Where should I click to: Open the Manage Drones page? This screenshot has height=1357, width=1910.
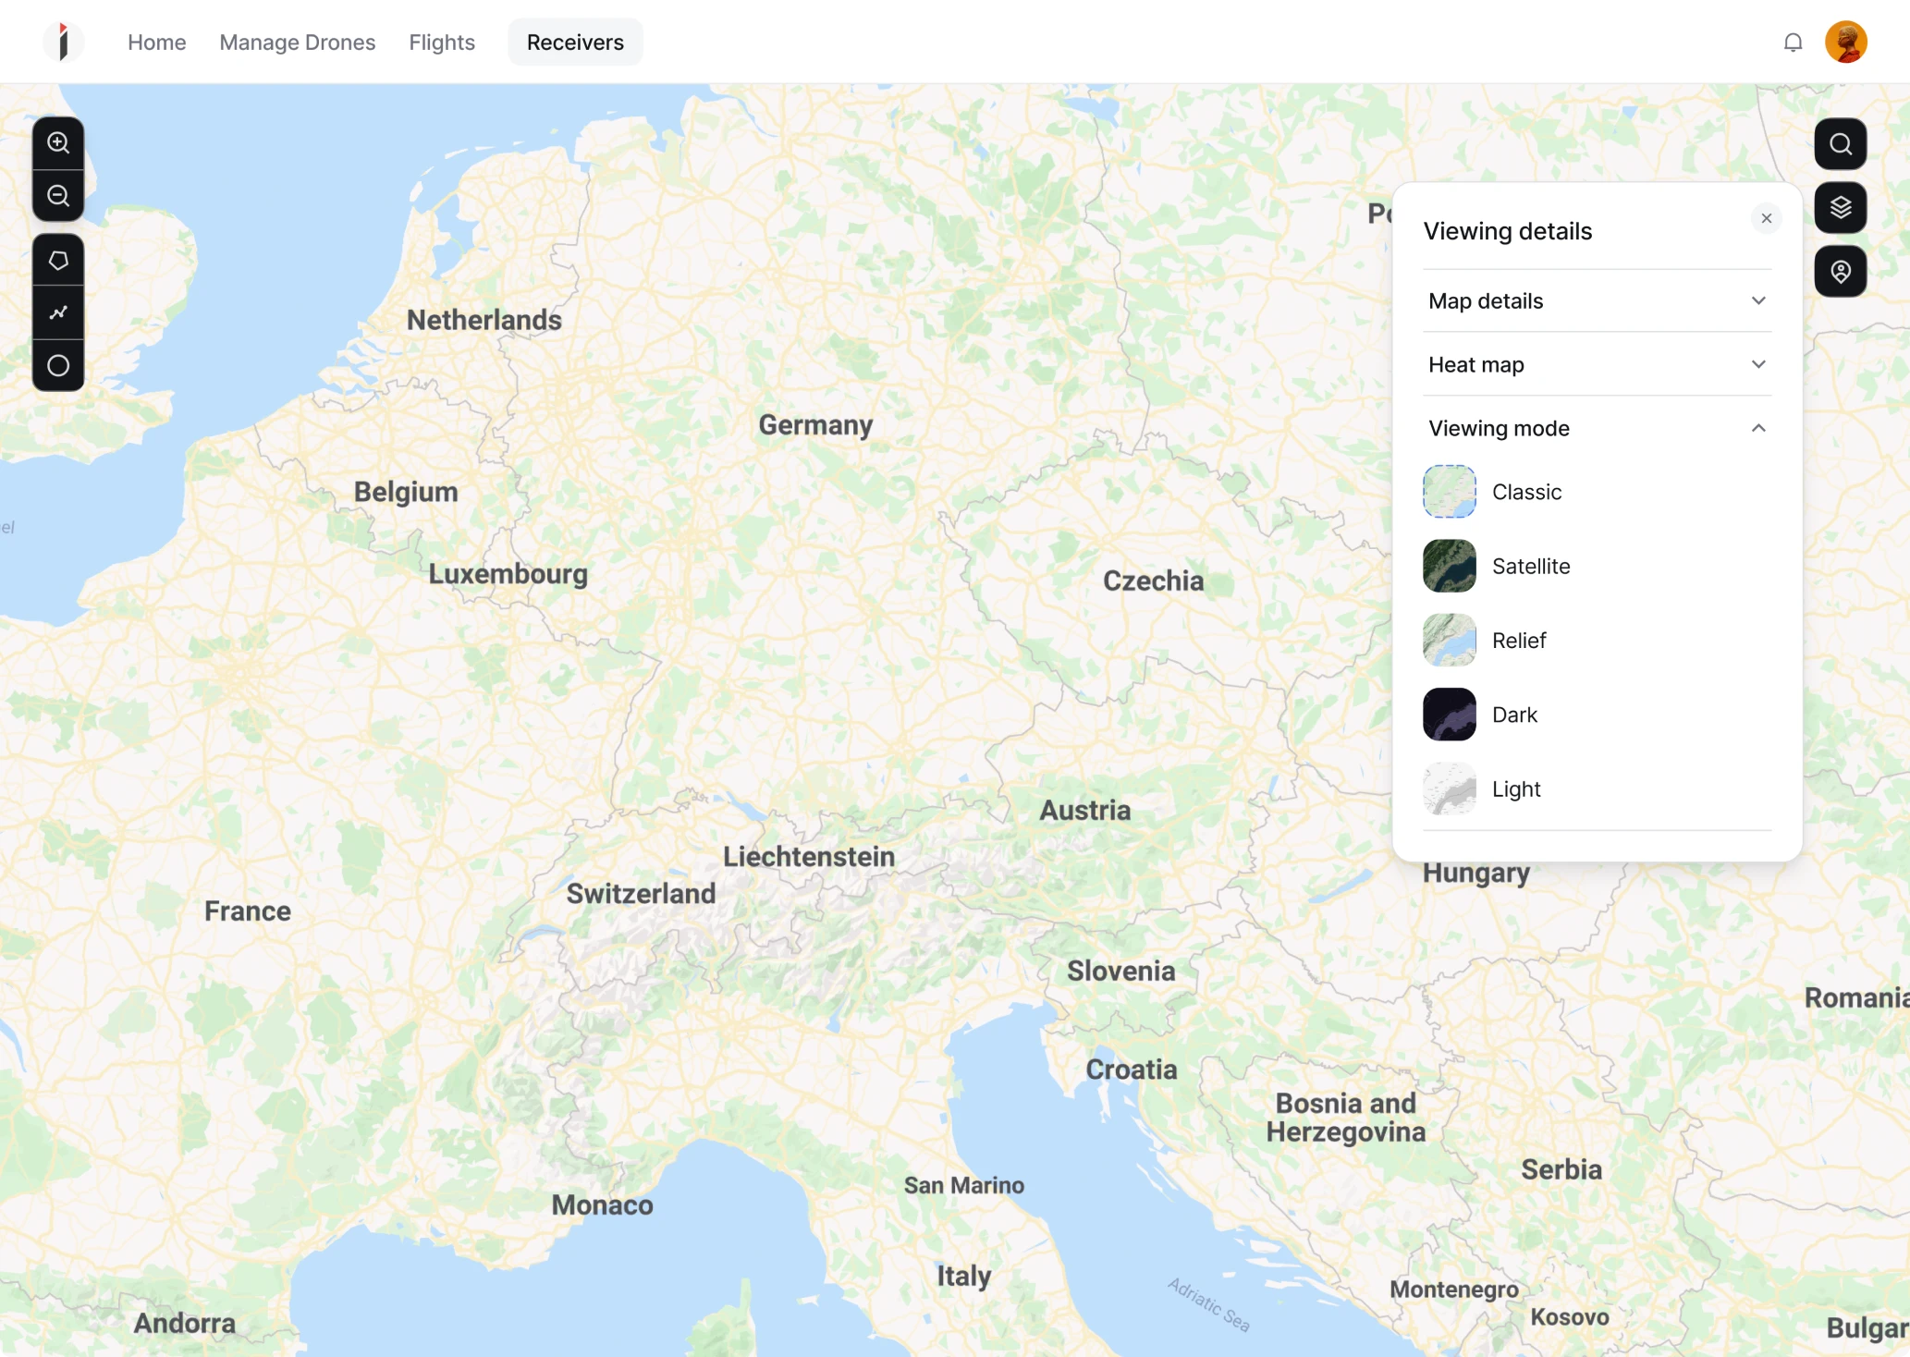click(x=297, y=42)
